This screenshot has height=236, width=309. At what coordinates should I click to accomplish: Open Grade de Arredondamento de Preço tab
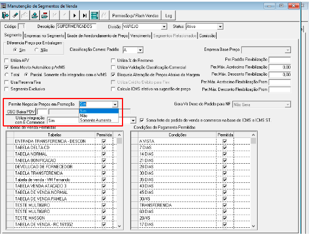(97, 36)
